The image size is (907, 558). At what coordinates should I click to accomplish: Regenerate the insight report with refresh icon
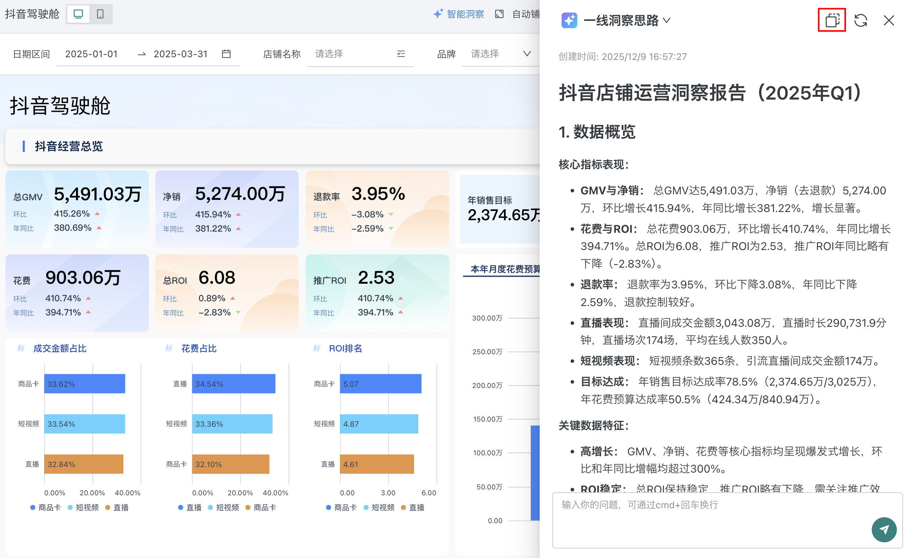860,20
